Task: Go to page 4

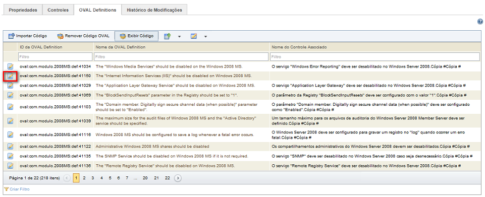Action: (101, 178)
